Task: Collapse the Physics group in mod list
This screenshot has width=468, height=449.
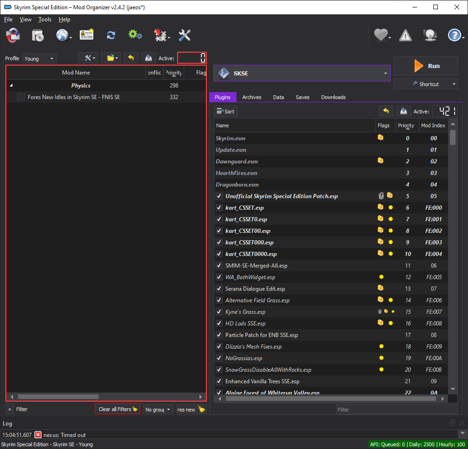Action: pos(11,85)
